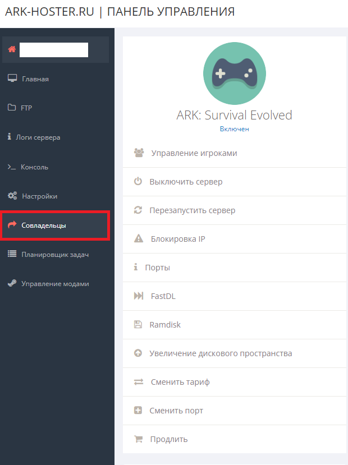Click the fast-forward icon beside FastDL
Viewport: 348px width, 465px height.
point(139,296)
